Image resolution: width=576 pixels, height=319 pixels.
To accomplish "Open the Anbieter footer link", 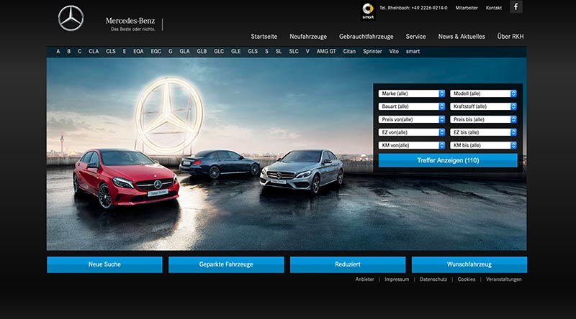I will point(364,279).
